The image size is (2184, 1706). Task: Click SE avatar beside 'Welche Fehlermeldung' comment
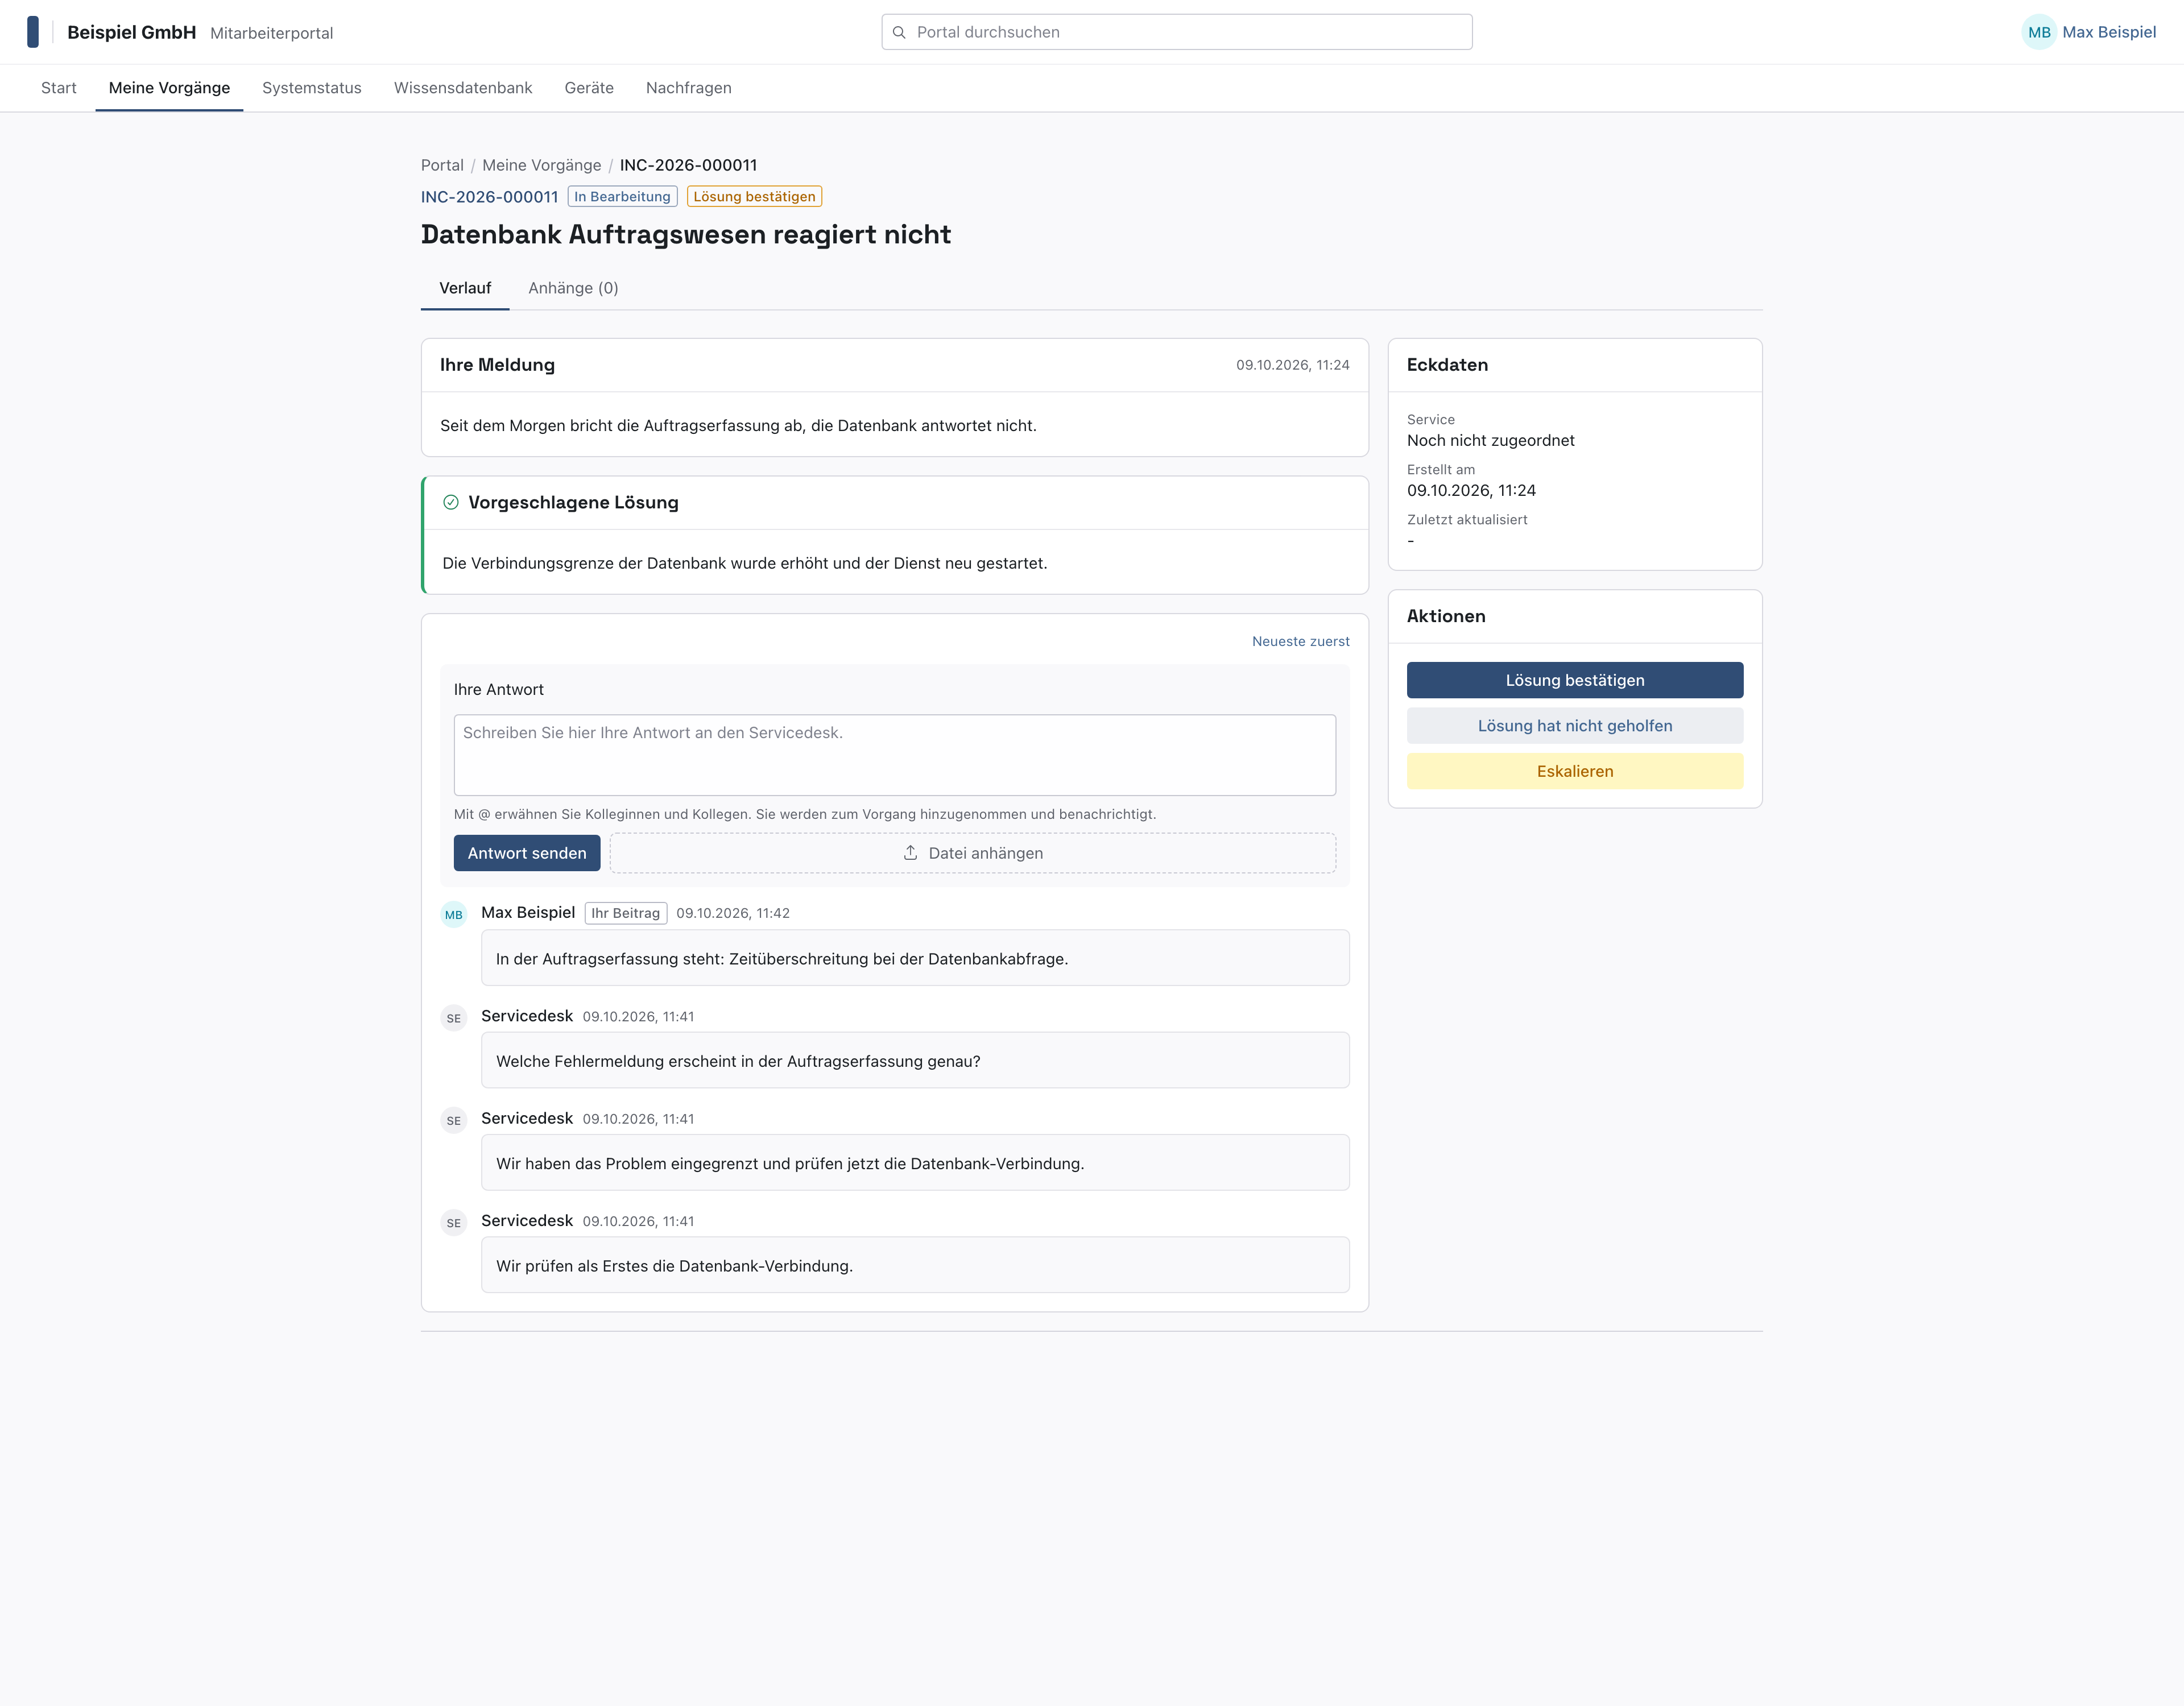click(x=454, y=1018)
